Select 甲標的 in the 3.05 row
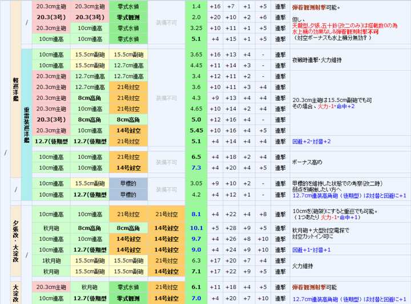Viewport: 411px width, 304px height. pyautogui.click(x=128, y=183)
